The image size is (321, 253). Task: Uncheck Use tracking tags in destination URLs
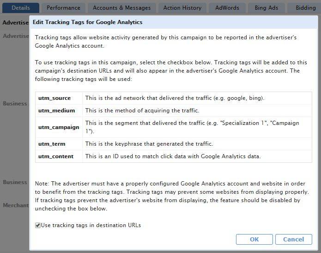(38, 225)
